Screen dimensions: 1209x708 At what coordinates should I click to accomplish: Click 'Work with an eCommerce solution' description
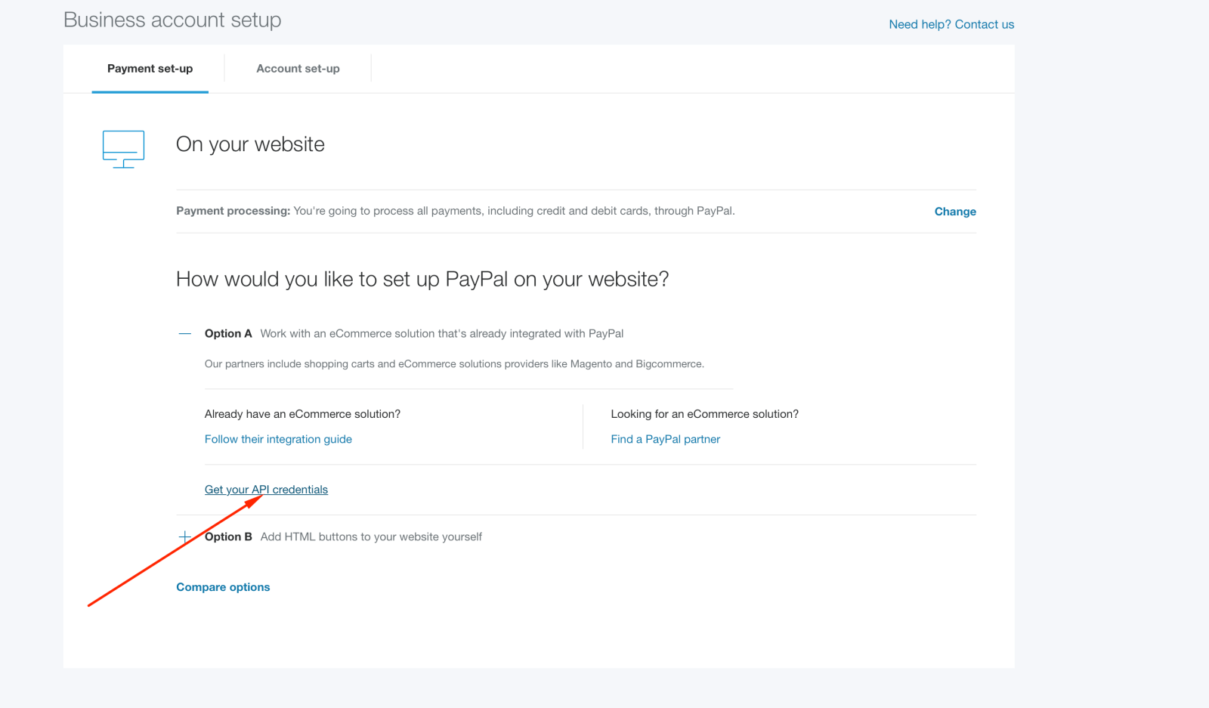[442, 333]
